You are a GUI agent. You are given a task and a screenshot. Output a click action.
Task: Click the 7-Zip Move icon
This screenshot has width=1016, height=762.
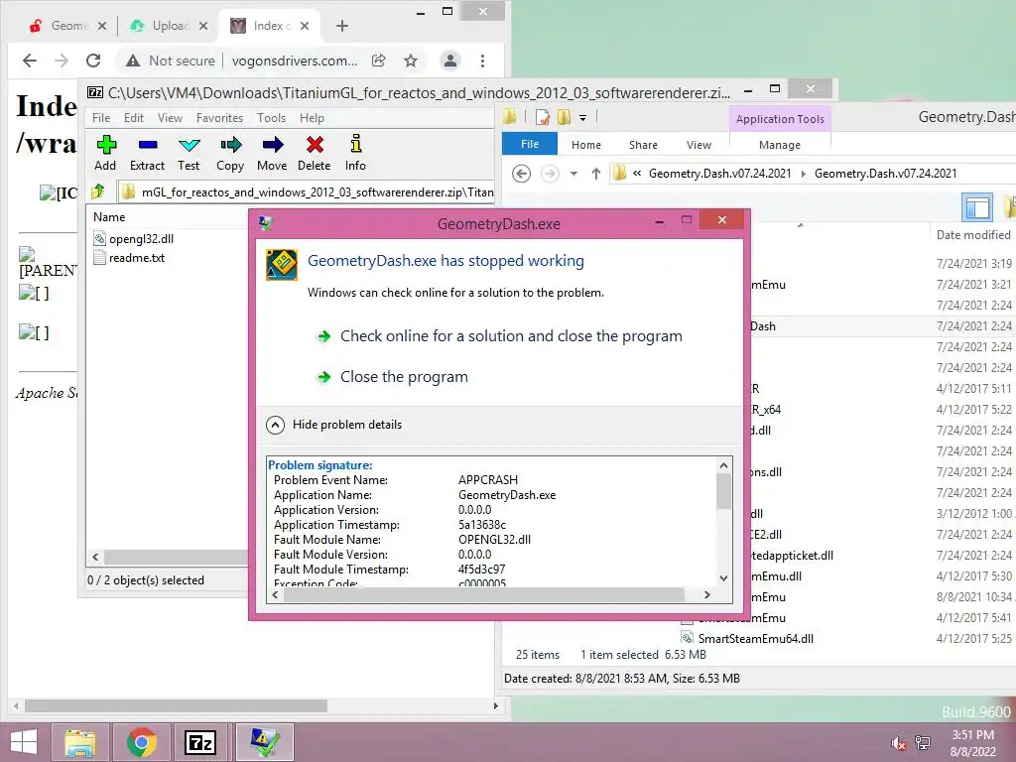[272, 145]
